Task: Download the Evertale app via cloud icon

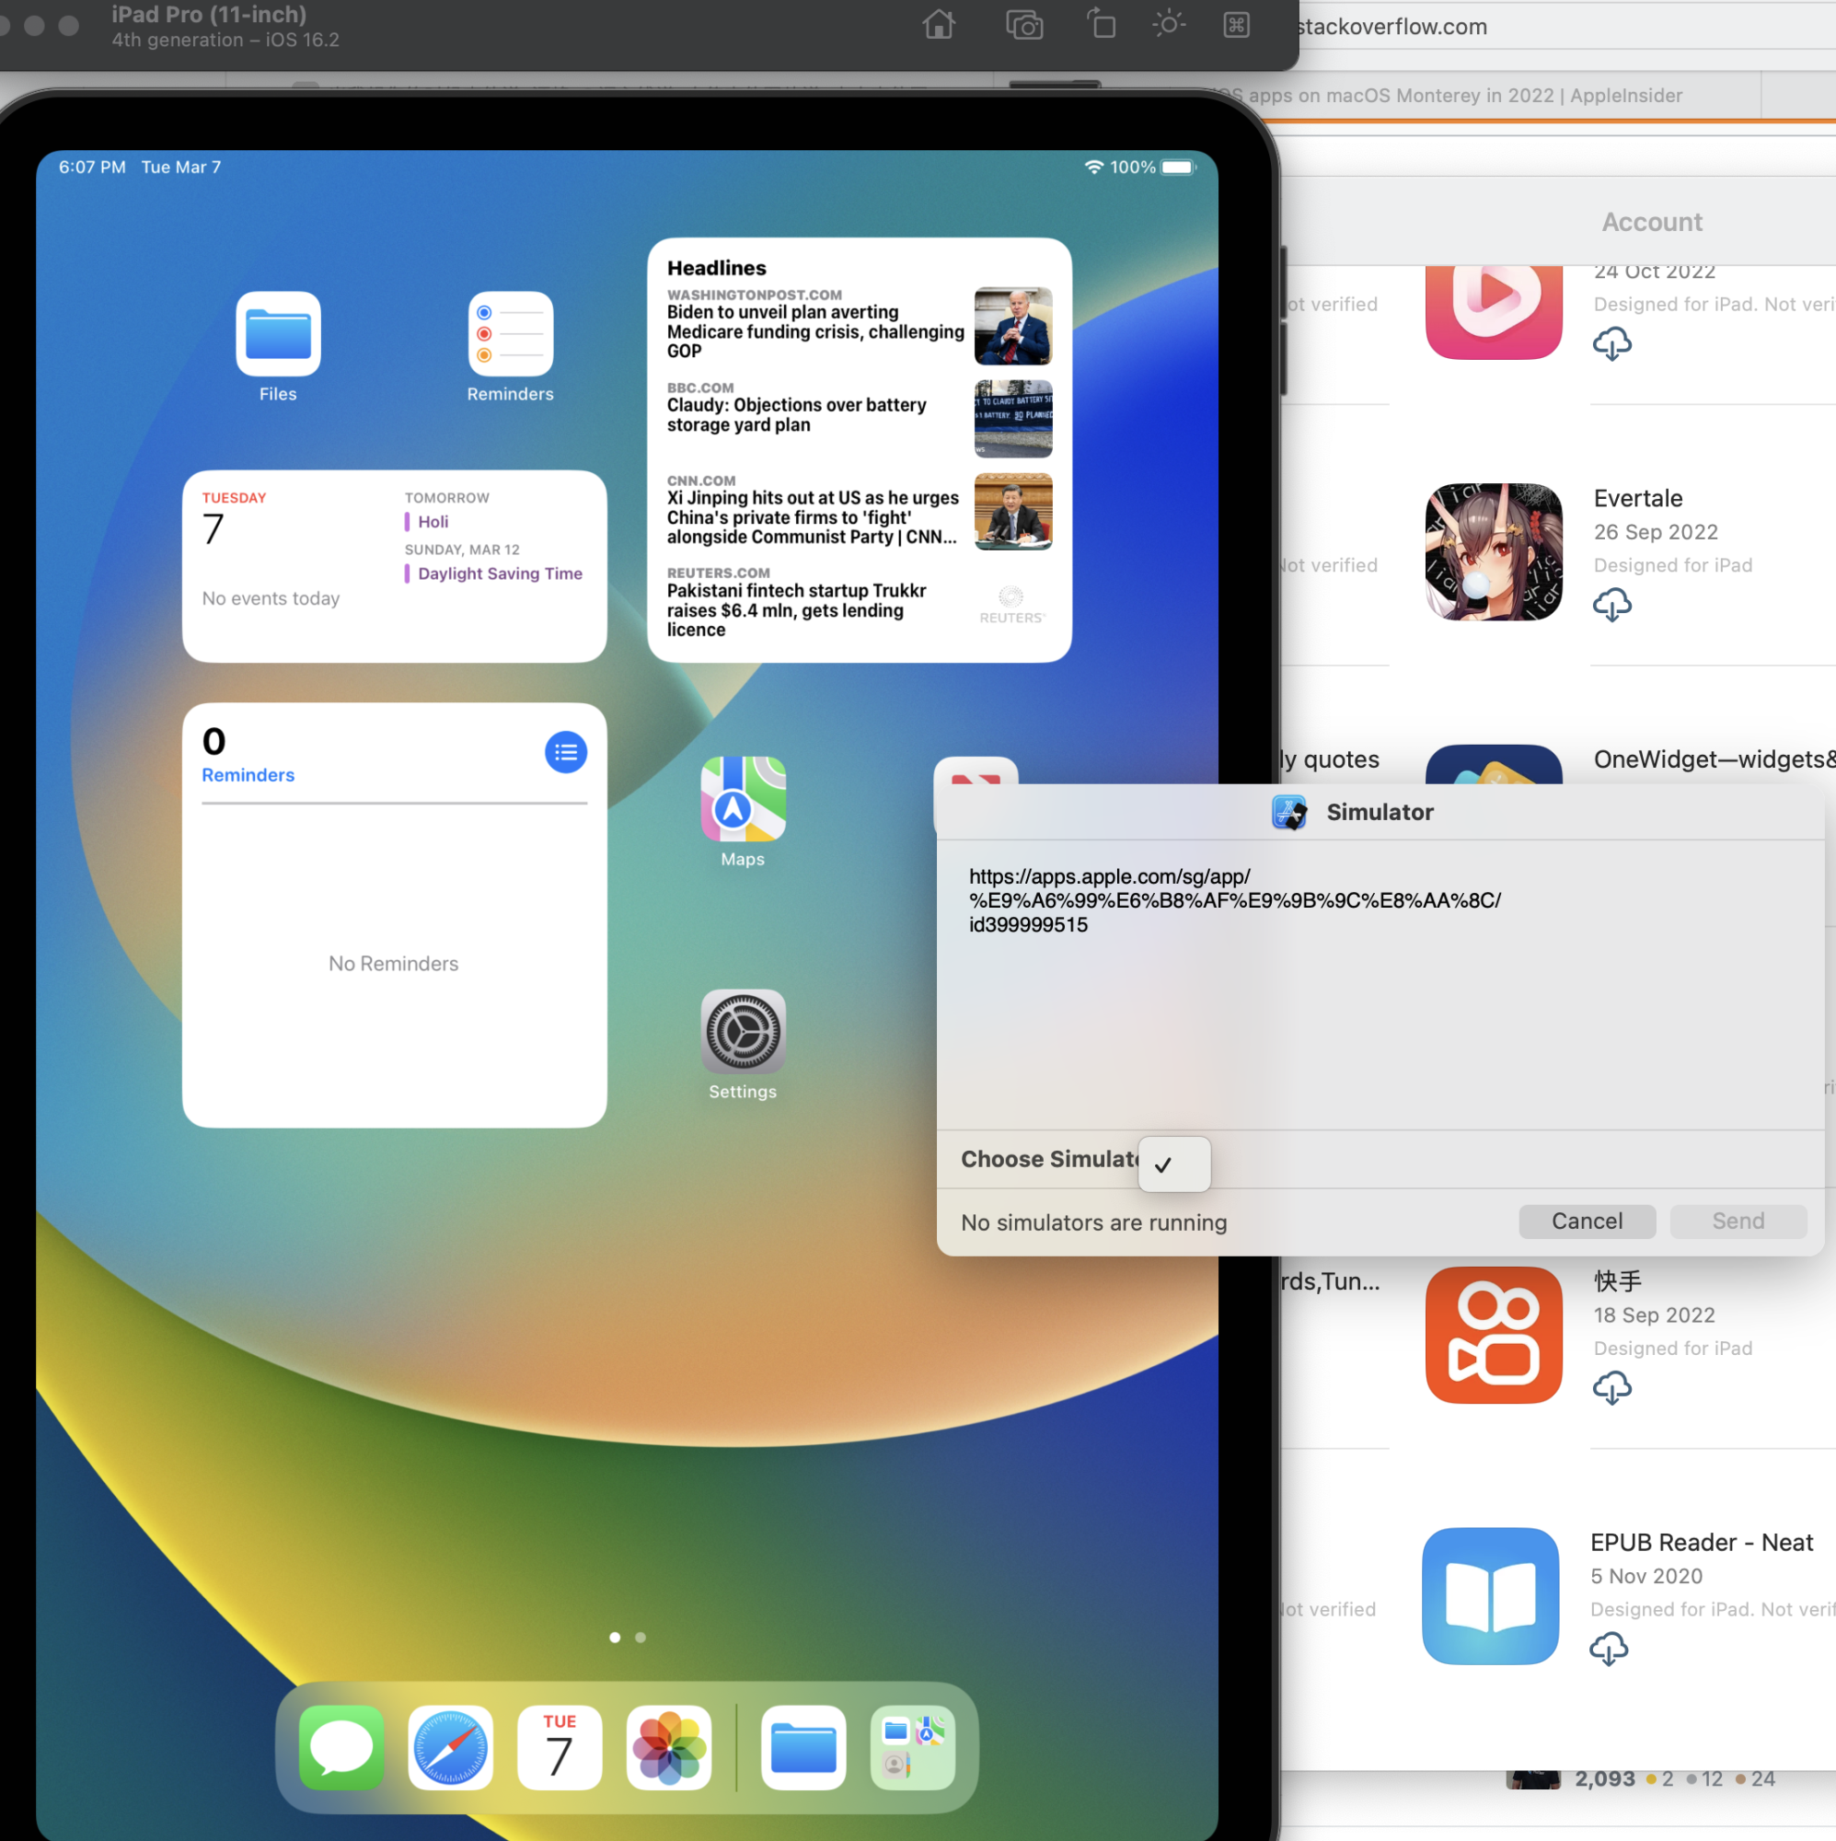Action: [x=1611, y=605]
